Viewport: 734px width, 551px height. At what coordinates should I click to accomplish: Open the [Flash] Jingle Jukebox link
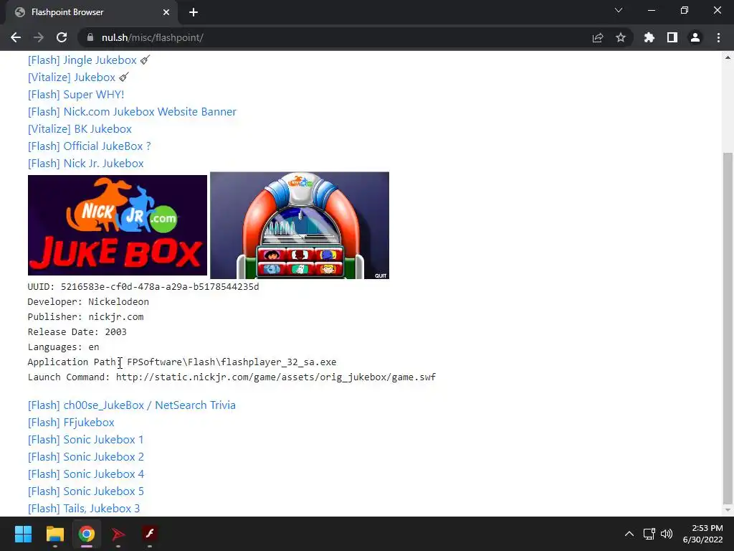click(82, 60)
